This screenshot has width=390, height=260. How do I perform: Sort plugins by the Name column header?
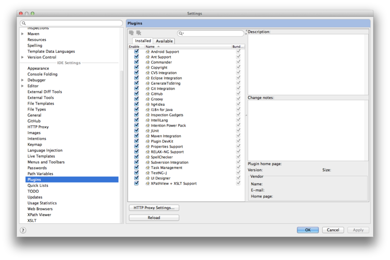[188, 46]
